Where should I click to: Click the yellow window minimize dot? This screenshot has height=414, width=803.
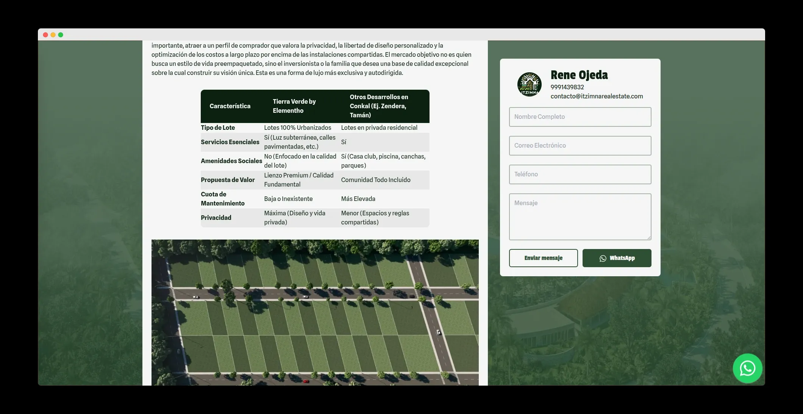53,35
